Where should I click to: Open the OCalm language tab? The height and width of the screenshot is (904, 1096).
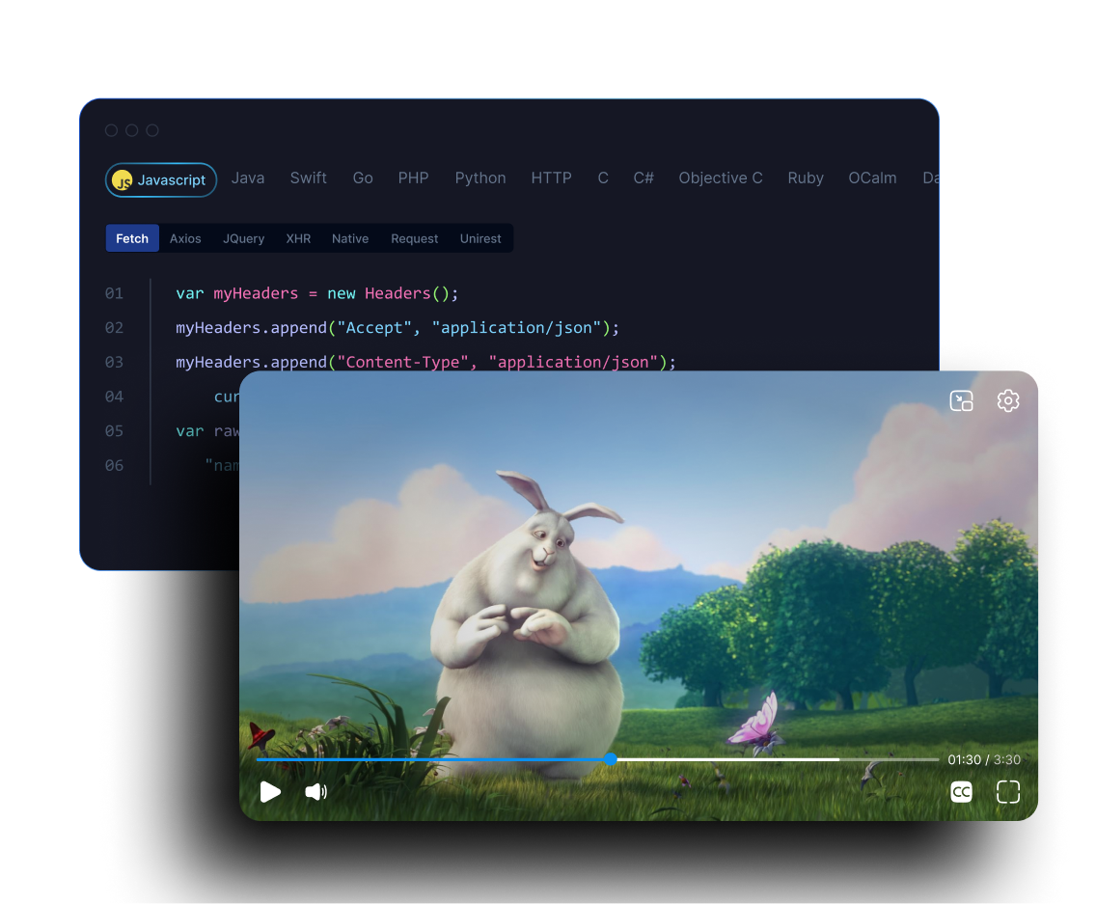point(872,178)
